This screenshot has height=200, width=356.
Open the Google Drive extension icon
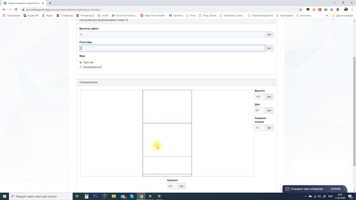[332, 9]
